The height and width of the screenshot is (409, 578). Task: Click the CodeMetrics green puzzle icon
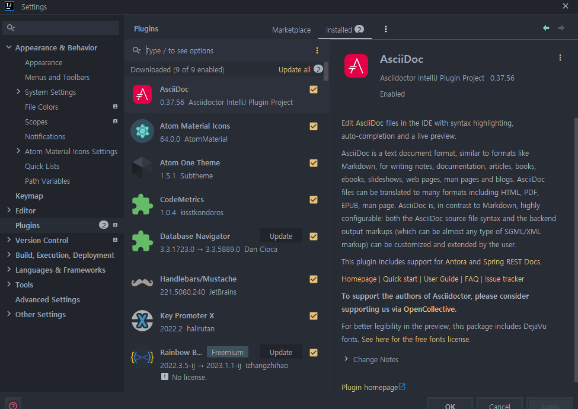142,204
